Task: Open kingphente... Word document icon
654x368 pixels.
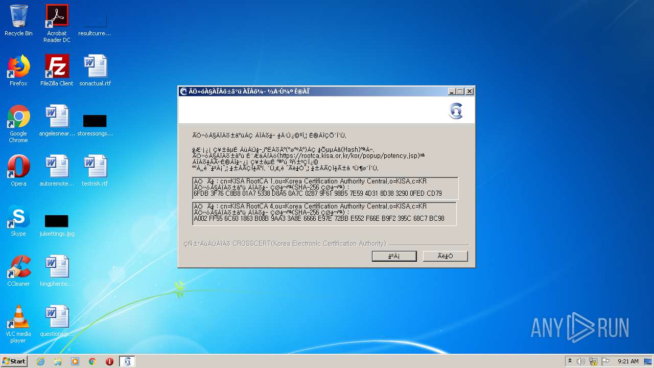Action: pyautogui.click(x=57, y=271)
